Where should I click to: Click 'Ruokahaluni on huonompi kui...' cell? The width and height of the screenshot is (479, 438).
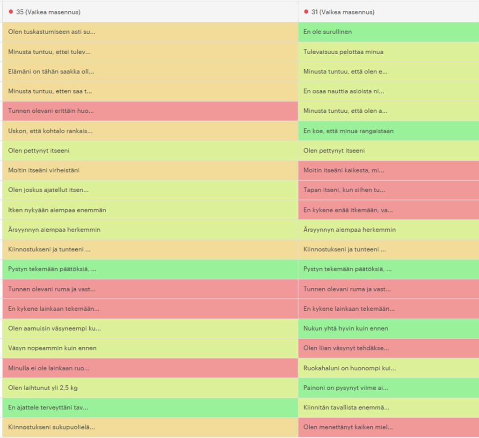(x=389, y=368)
